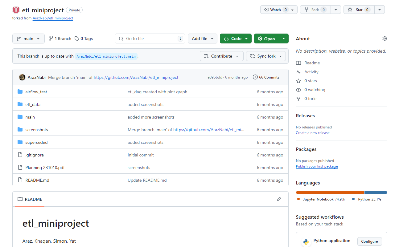The height and width of the screenshot is (247, 395).
Task: Open the Watch notifications dropdown
Action: [279, 10]
